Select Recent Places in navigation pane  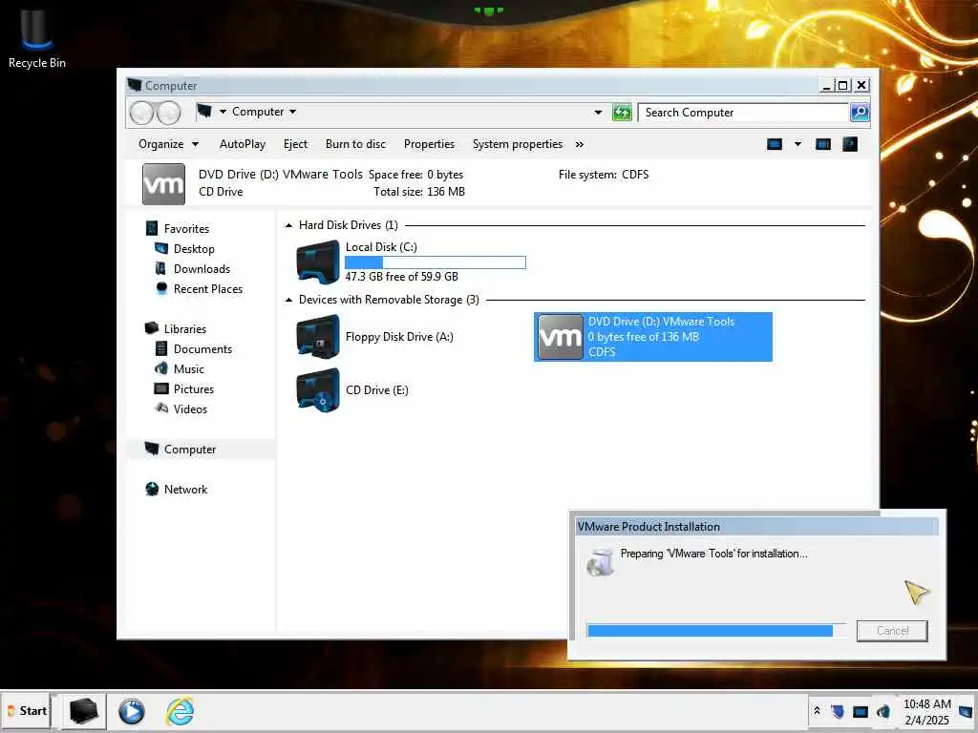pyautogui.click(x=207, y=288)
